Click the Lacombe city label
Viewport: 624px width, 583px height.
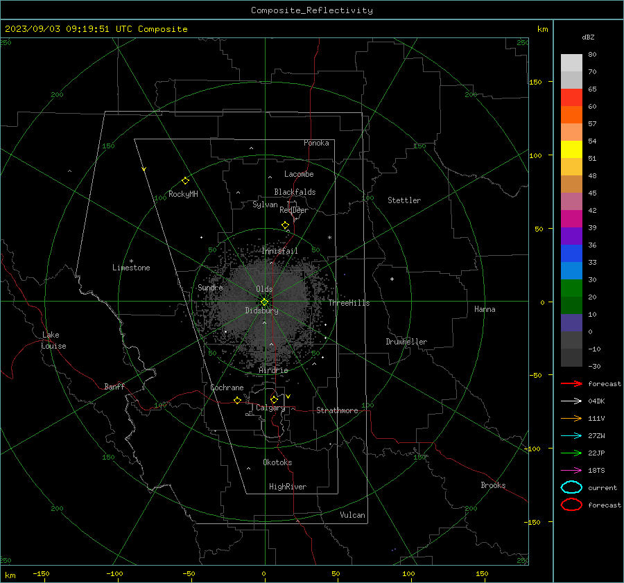(x=299, y=174)
